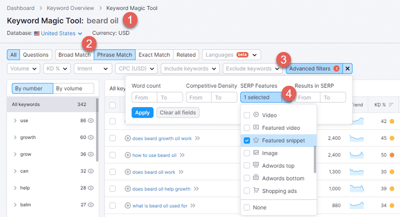The image size is (400, 217).
Task: Click the orange KD difficulty dot for 42
Action: click(x=392, y=121)
